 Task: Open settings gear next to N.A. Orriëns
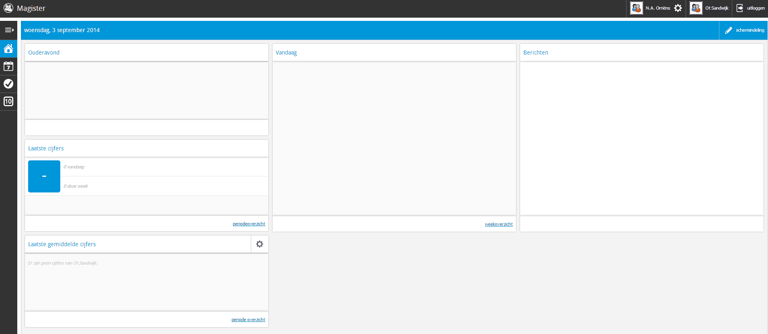[x=678, y=8]
